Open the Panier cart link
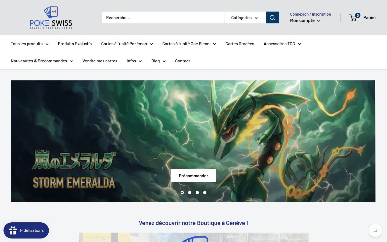Image resolution: width=387 pixels, height=242 pixels. pyautogui.click(x=370, y=17)
